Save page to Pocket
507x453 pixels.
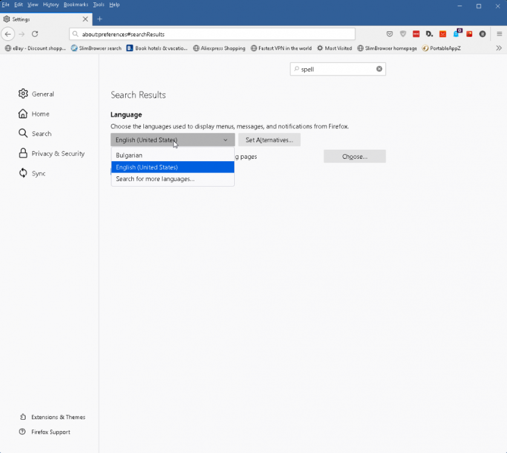click(390, 34)
